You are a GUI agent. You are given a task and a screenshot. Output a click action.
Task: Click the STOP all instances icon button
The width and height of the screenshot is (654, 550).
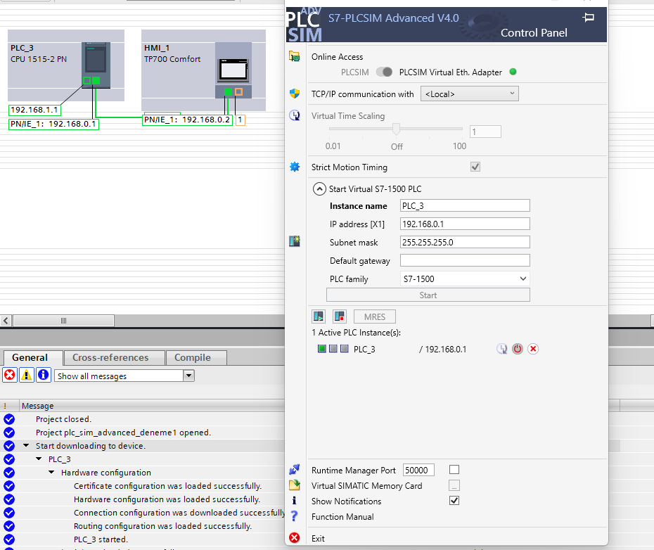point(340,316)
